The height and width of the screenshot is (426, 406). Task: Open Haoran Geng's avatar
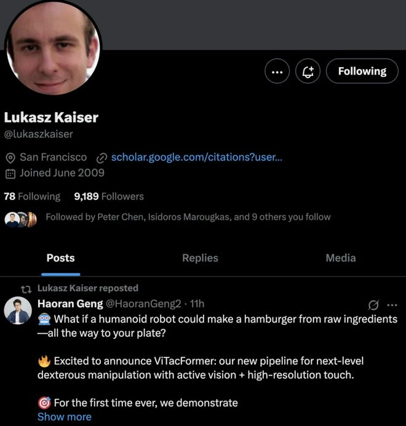coord(18,310)
